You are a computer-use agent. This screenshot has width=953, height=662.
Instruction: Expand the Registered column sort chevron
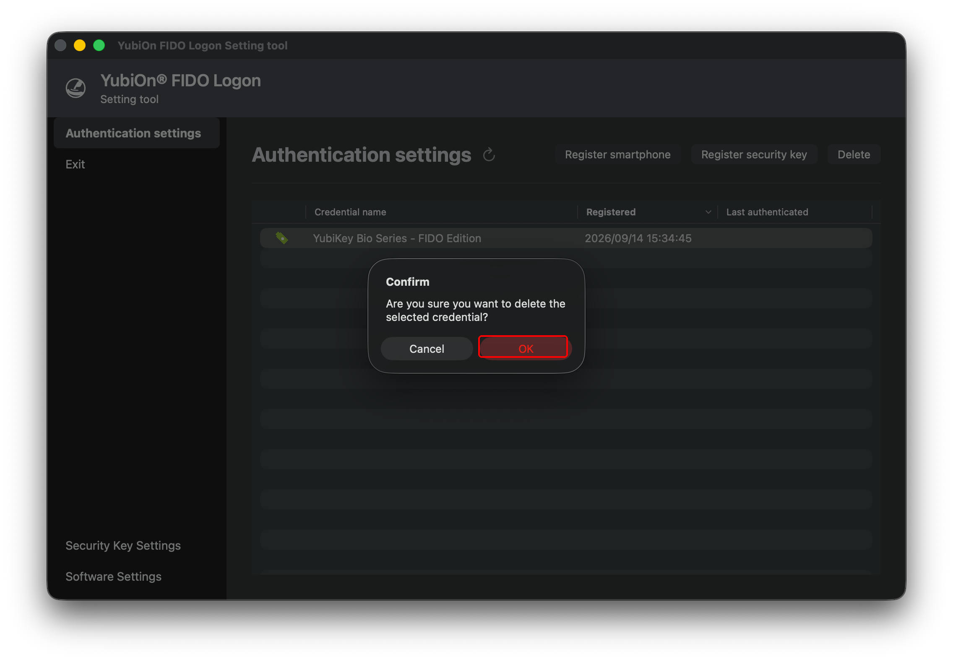(x=708, y=212)
